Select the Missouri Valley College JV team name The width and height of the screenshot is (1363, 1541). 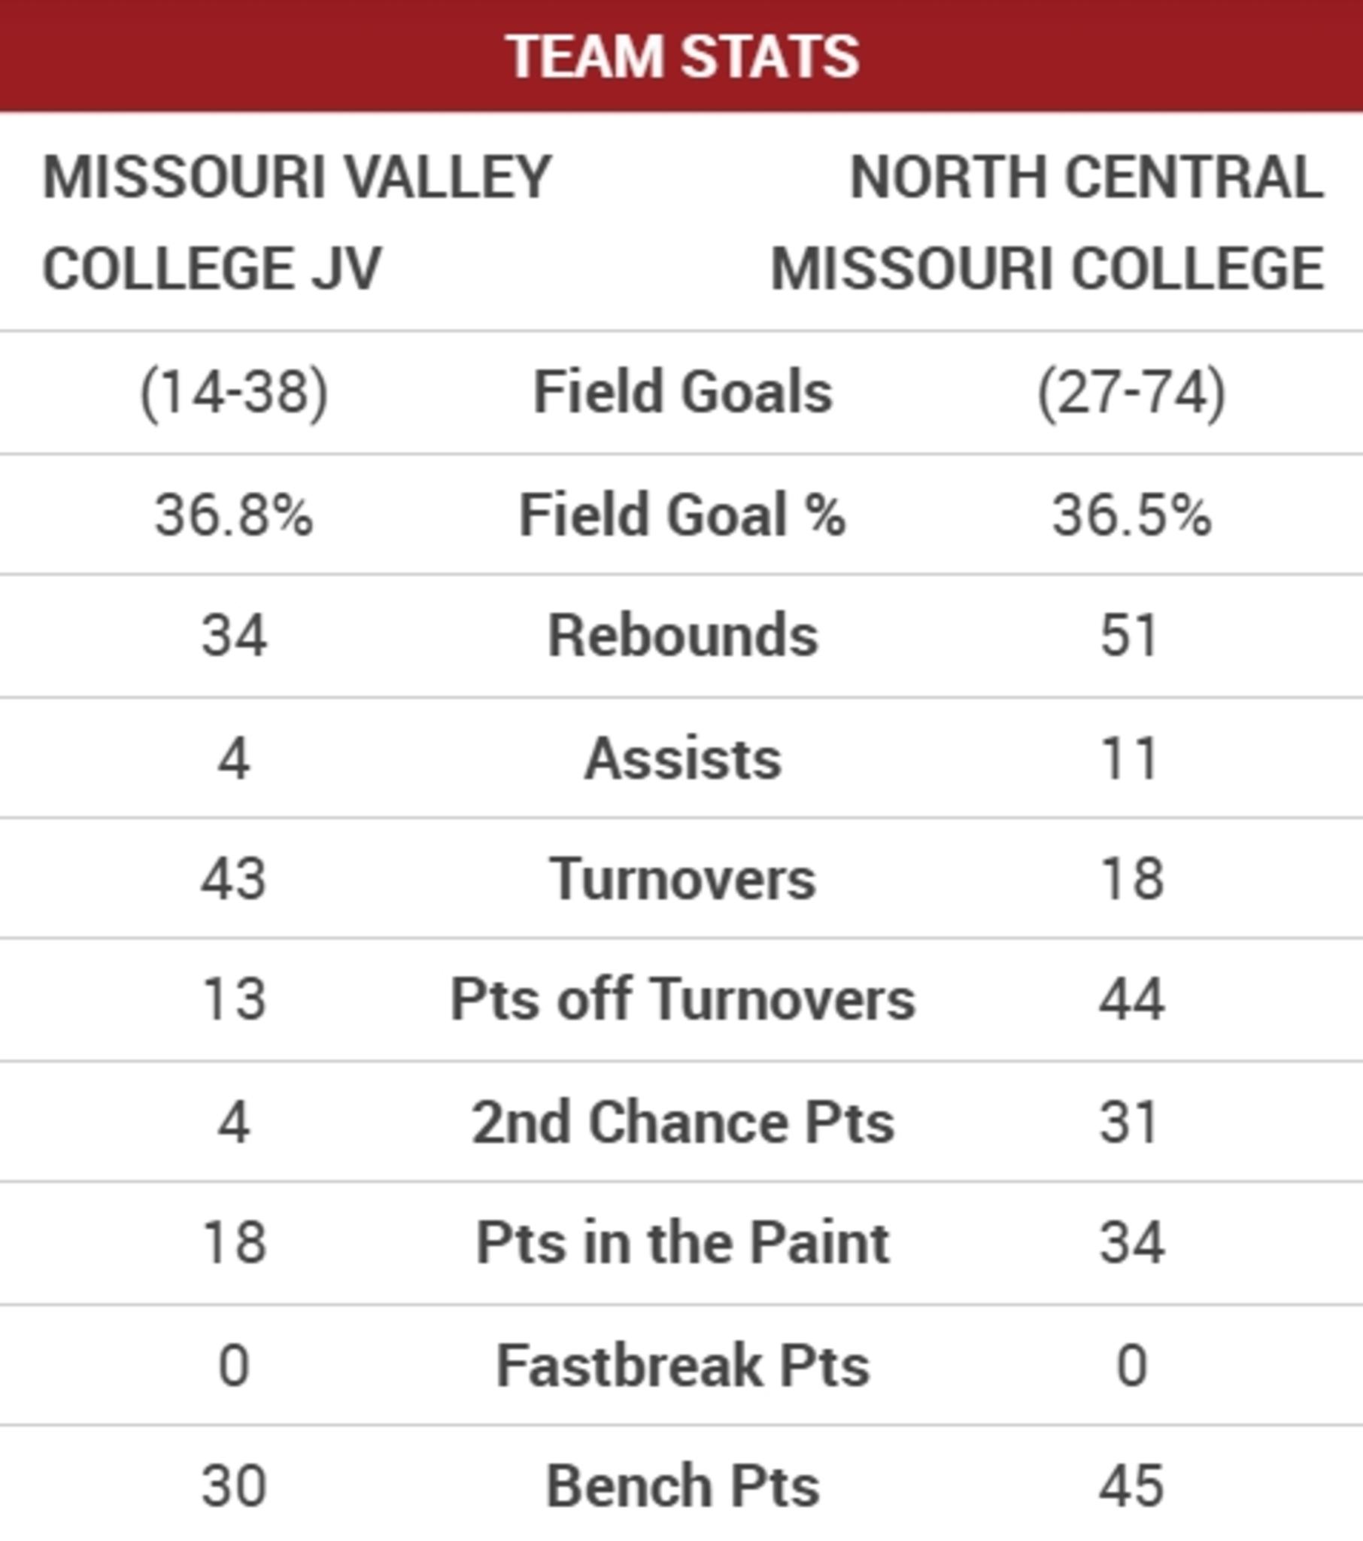(x=297, y=223)
